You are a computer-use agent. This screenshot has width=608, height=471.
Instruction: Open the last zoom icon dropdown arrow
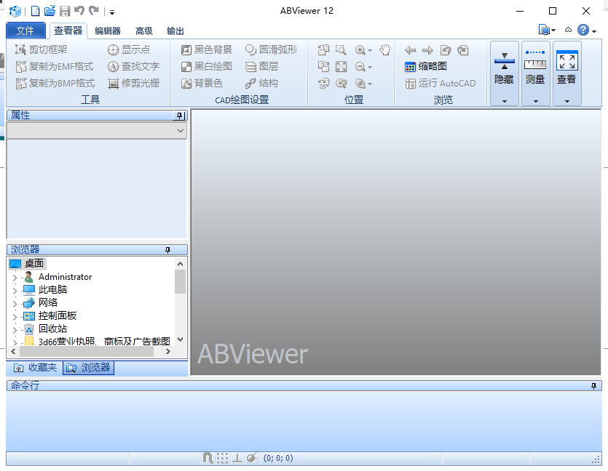pyautogui.click(x=370, y=84)
